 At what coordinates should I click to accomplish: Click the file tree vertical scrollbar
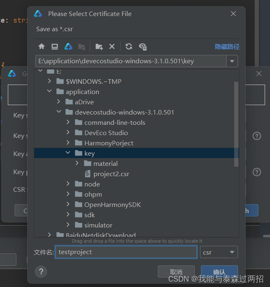point(236,124)
